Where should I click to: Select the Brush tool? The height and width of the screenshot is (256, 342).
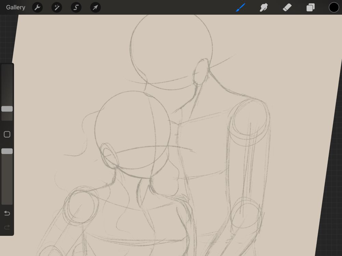(x=240, y=8)
